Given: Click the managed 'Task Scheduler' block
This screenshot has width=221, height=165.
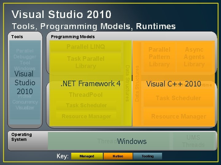Looking at the screenshot, I should pos(86,105).
